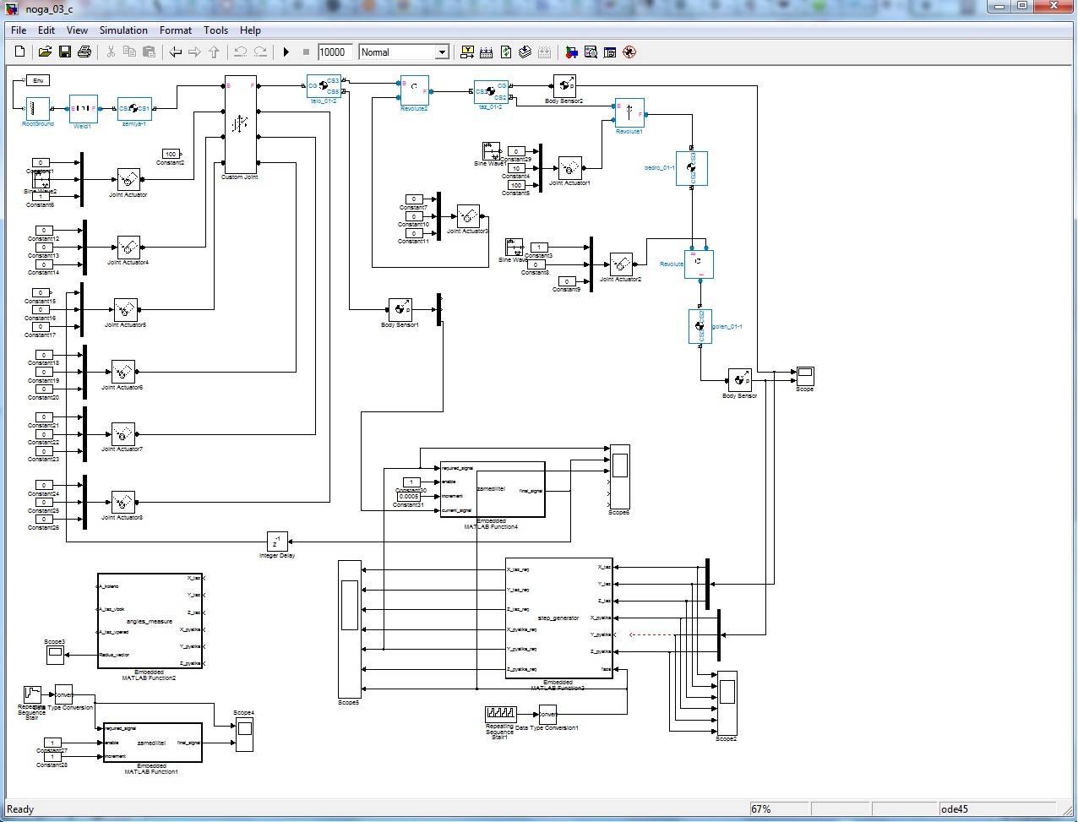This screenshot has width=1078, height=822.
Task: Click the simulation stop time field
Action: click(x=335, y=52)
